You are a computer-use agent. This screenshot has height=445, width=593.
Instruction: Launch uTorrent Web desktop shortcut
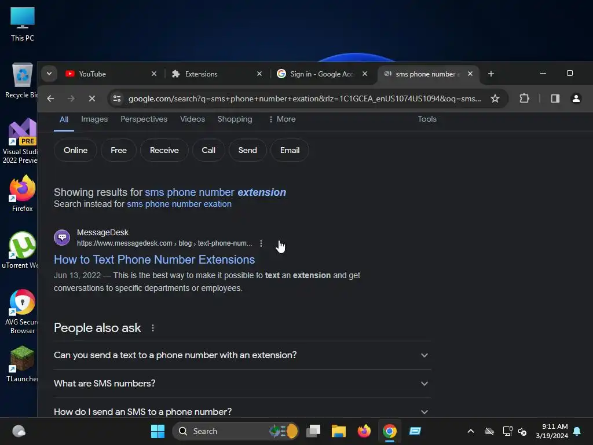tap(21, 250)
